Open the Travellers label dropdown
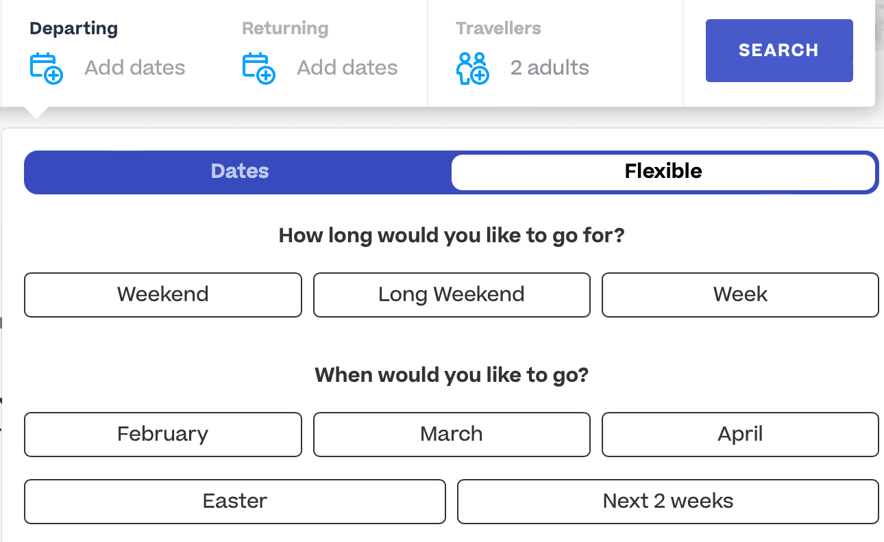Screen dimensions: 884x542 click(498, 29)
